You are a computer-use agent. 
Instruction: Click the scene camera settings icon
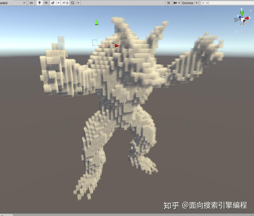click(x=175, y=3)
